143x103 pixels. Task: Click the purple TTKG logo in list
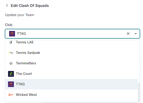[11, 84]
